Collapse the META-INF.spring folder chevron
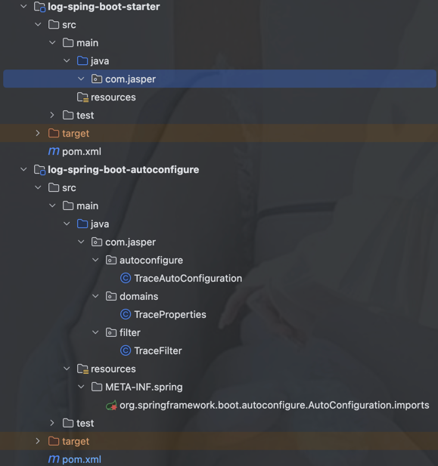 (x=81, y=387)
